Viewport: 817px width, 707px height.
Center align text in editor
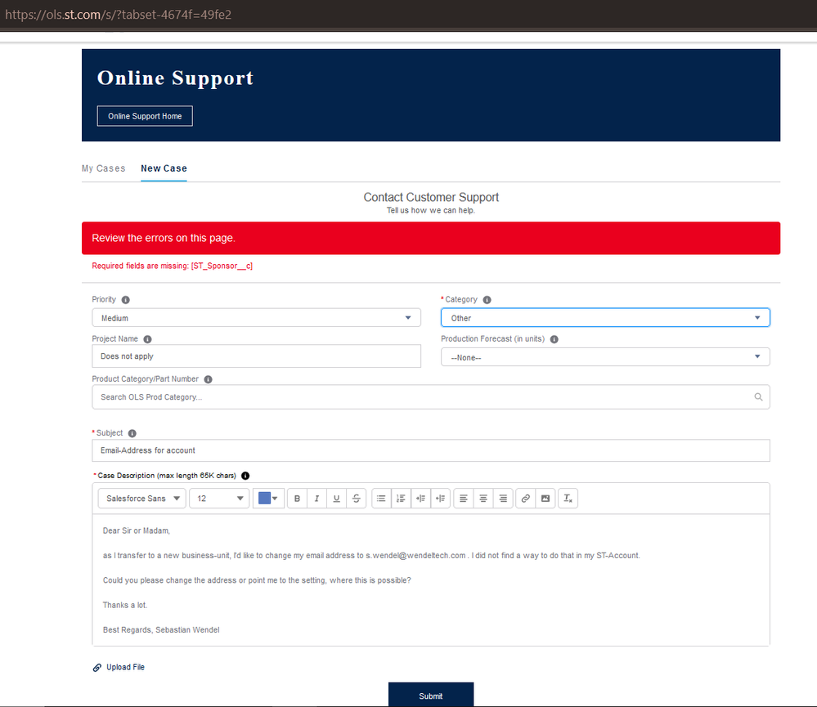[x=483, y=499]
